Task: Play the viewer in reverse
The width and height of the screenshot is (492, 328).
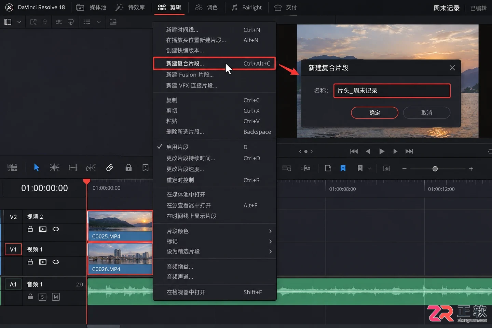Action: (x=368, y=151)
